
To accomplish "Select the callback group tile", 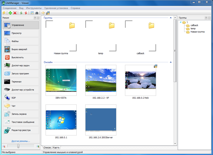I will [141, 38].
